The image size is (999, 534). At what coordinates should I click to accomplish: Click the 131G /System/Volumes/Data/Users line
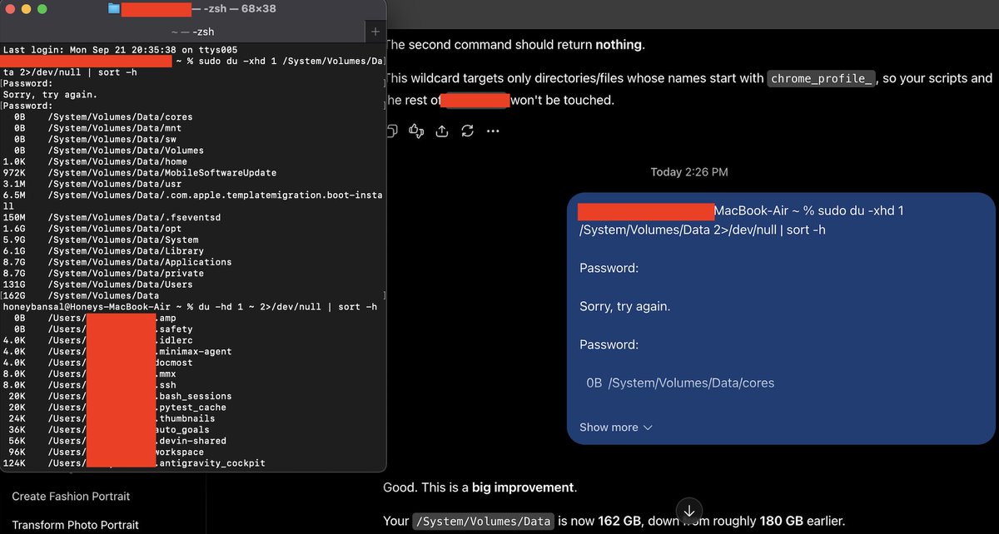click(x=98, y=284)
